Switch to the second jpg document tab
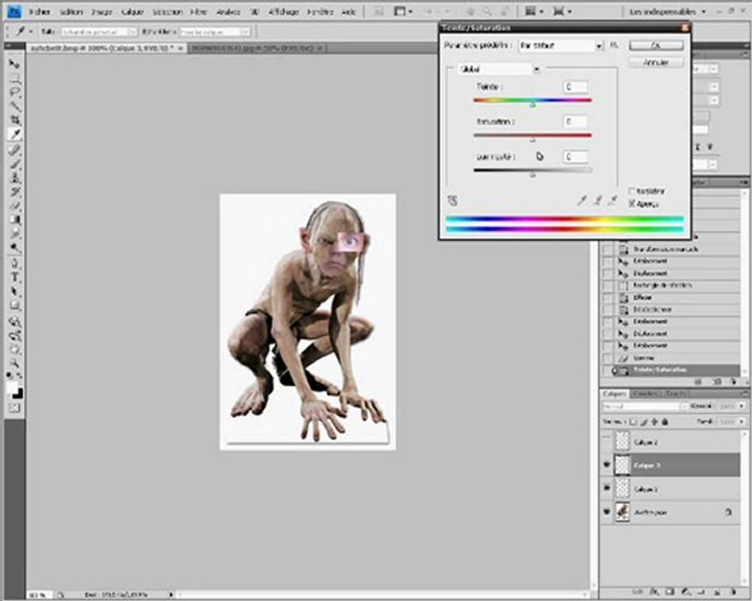The image size is (752, 601). 257,48
